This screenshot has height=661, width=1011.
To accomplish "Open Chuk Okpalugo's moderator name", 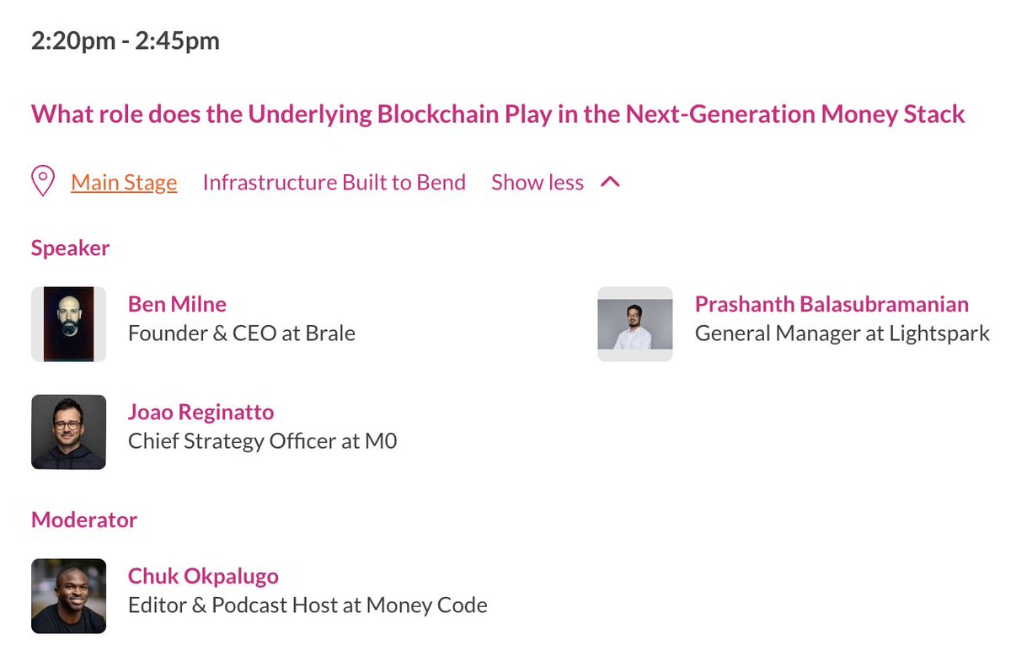I will pos(203,576).
